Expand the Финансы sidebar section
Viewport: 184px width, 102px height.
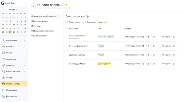14,65
